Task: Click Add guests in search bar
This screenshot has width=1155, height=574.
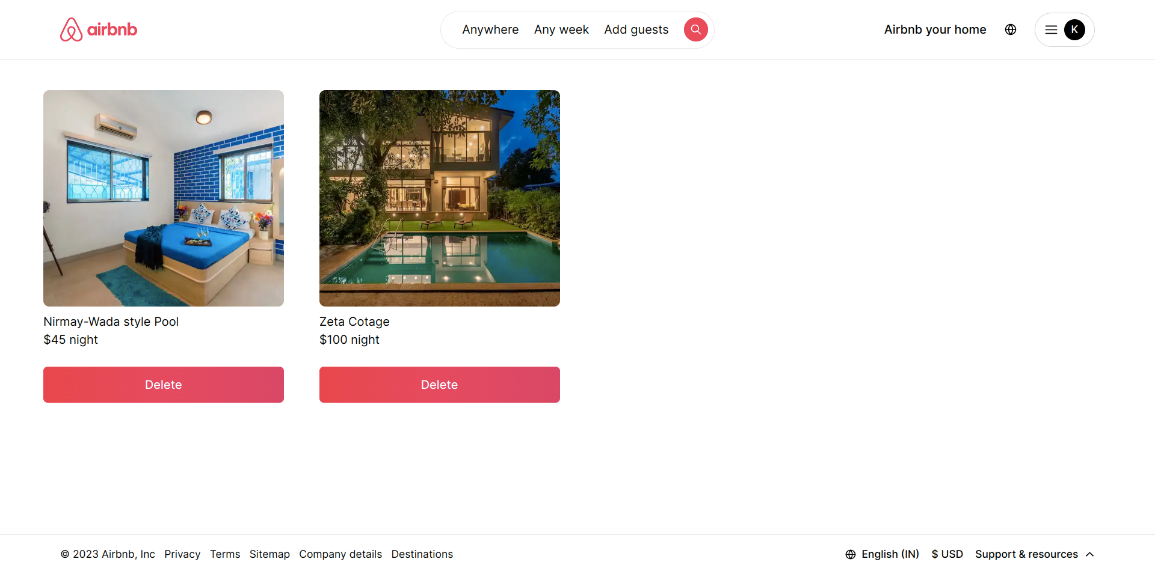Action: [636, 29]
